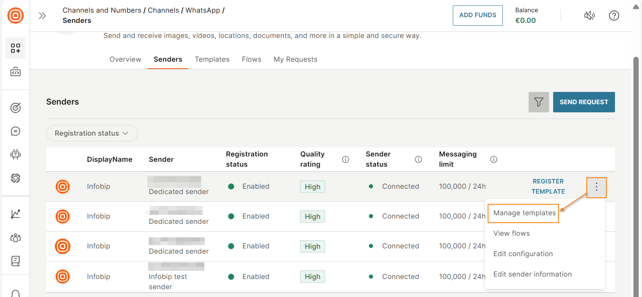Click the filter funnel button
The image size is (642, 297).
pyautogui.click(x=538, y=102)
